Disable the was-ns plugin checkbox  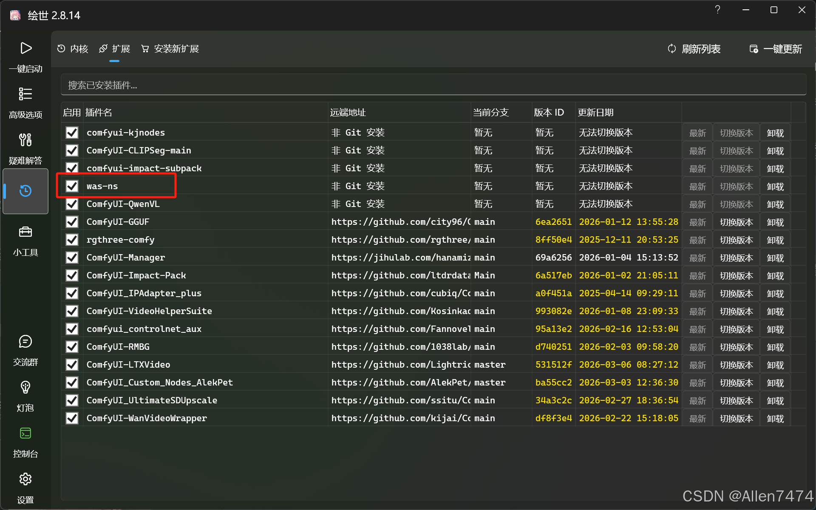tap(72, 186)
